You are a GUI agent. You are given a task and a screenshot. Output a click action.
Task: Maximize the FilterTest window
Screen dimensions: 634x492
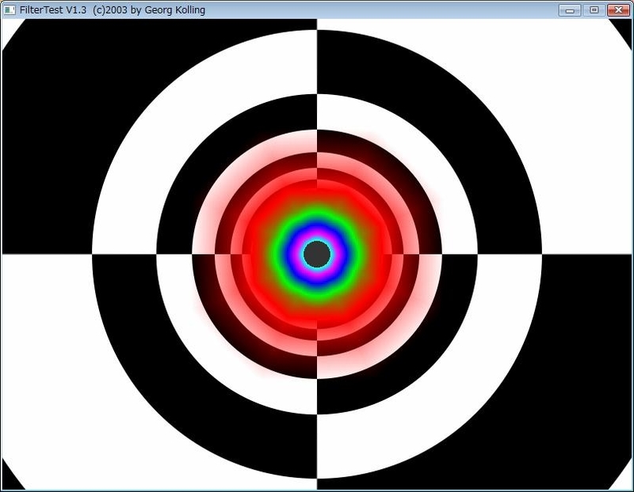pyautogui.click(x=594, y=10)
